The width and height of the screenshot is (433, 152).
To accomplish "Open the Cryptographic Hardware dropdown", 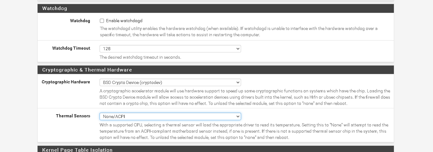I will [x=170, y=82].
